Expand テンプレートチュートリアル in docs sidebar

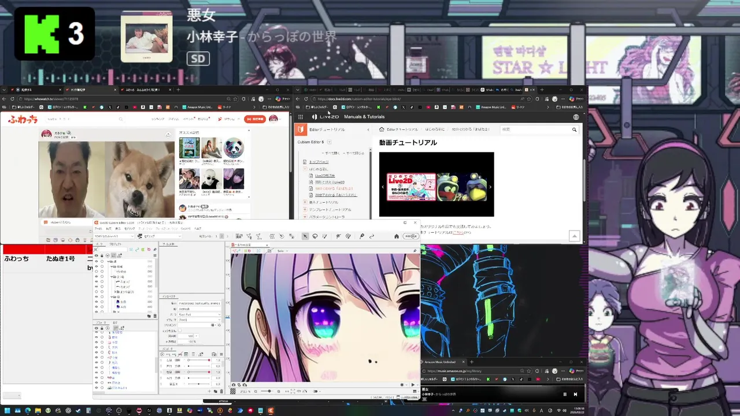(305, 210)
